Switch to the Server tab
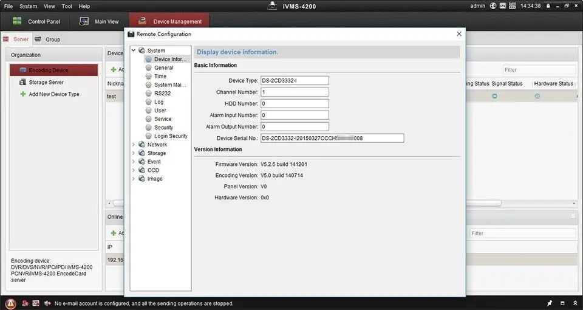 click(16, 39)
